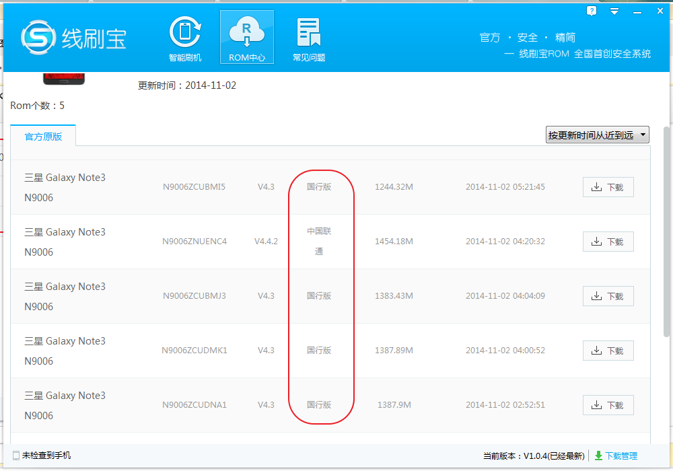Viewport: 673px width, 471px height.
Task: Click the 2014-11-02 05:21:45 timestamp
Action: pyautogui.click(x=505, y=187)
